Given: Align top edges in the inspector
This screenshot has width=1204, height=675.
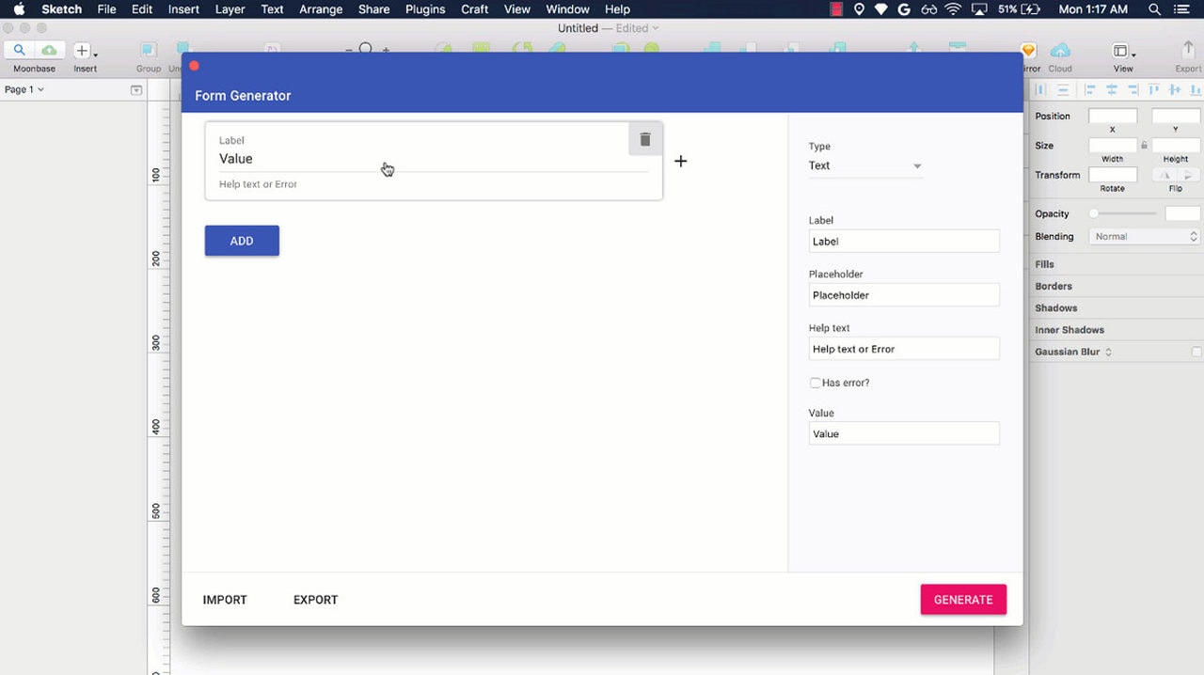Looking at the screenshot, I should point(1154,90).
